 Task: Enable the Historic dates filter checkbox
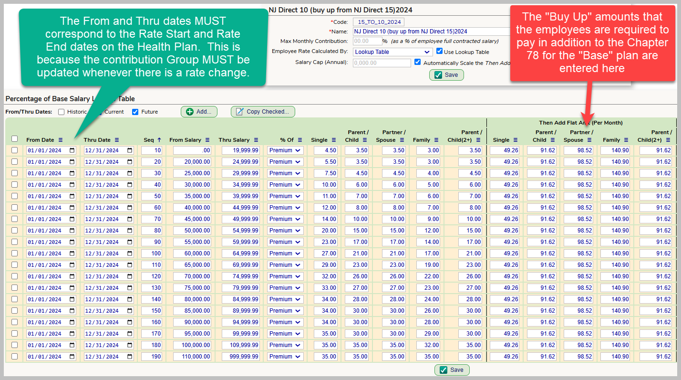[x=61, y=112]
